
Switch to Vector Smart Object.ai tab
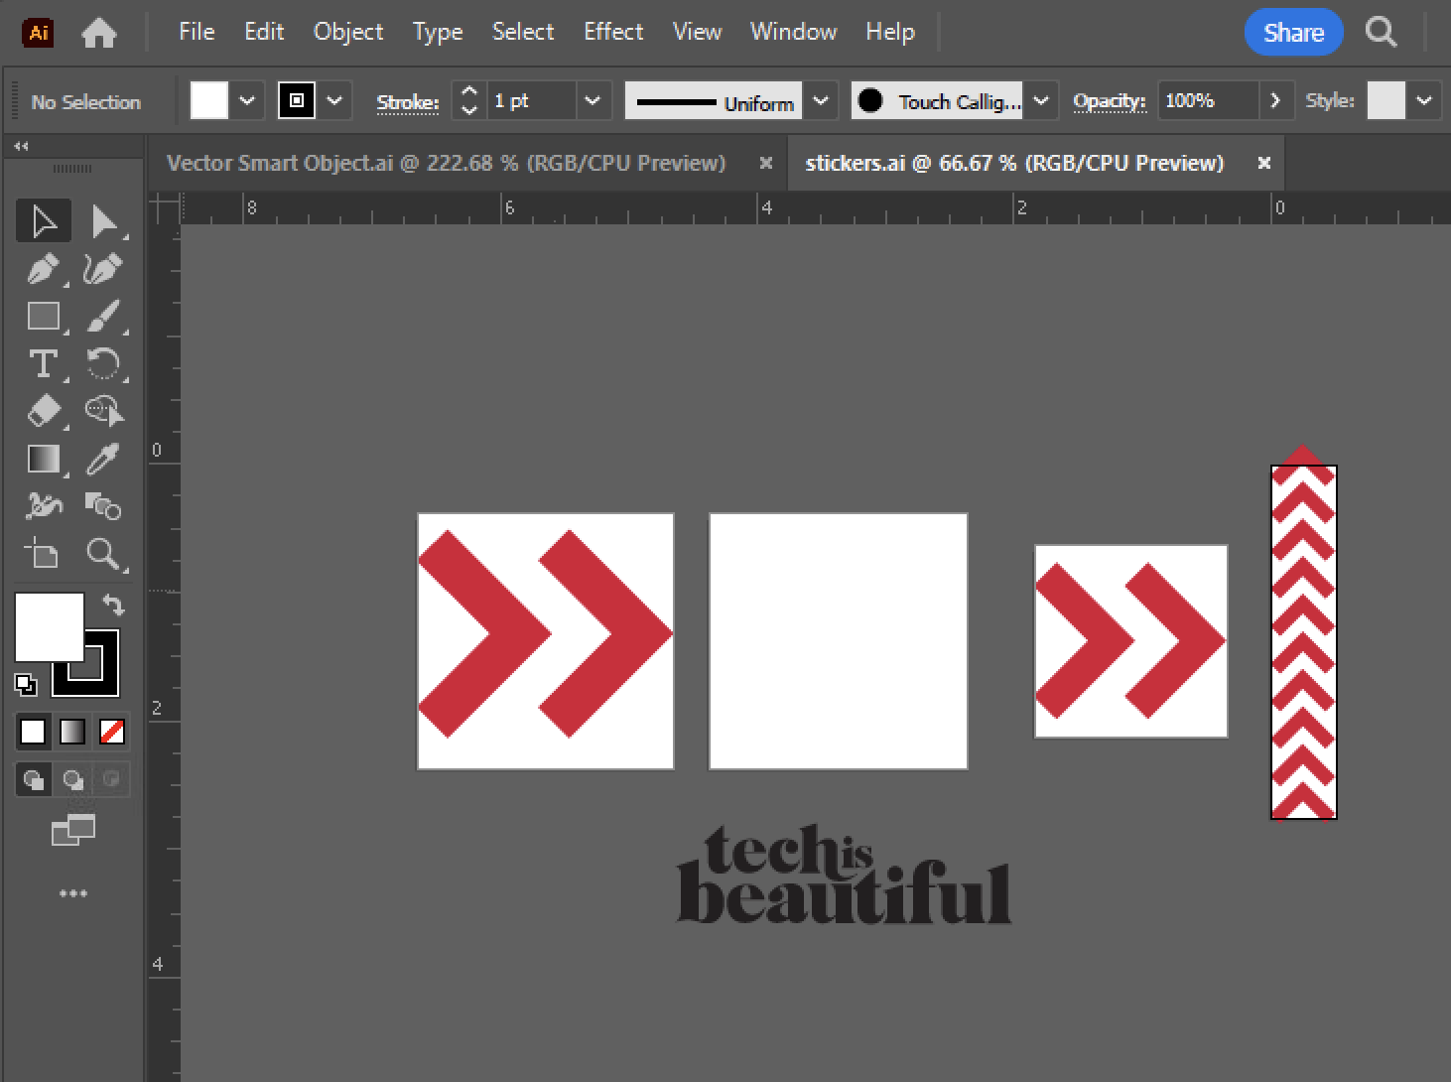point(446,163)
